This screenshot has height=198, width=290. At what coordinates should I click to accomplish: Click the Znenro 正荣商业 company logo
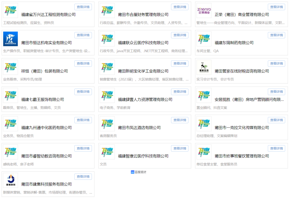coord(204,10)
